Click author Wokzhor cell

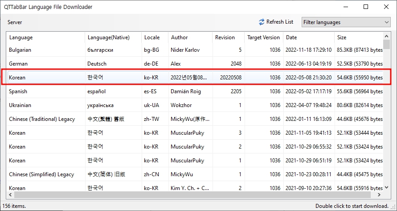click(181, 105)
